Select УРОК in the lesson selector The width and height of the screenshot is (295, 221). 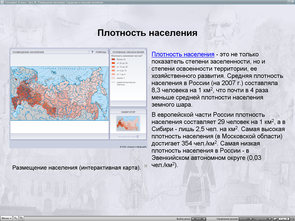(x=199, y=218)
